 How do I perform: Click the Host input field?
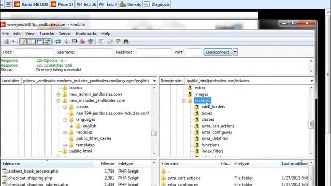click(34, 52)
